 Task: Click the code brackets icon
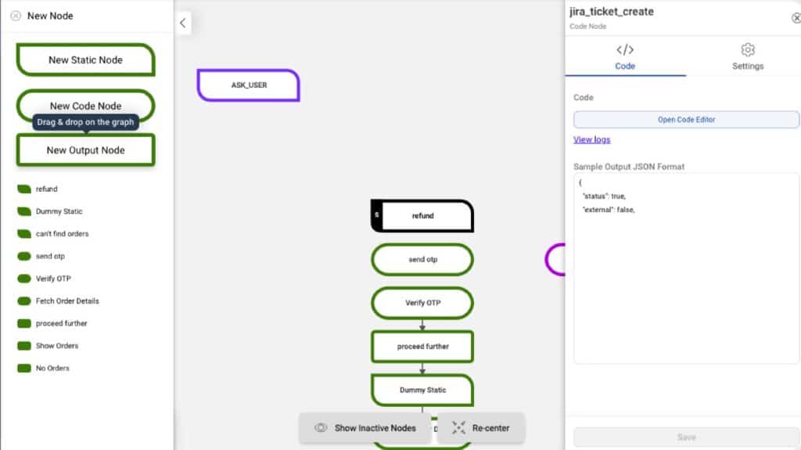click(x=625, y=49)
